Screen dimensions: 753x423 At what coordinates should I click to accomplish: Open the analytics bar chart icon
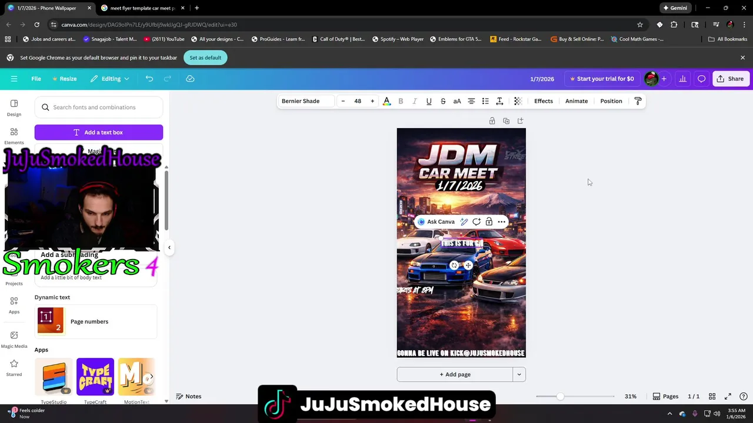683,79
